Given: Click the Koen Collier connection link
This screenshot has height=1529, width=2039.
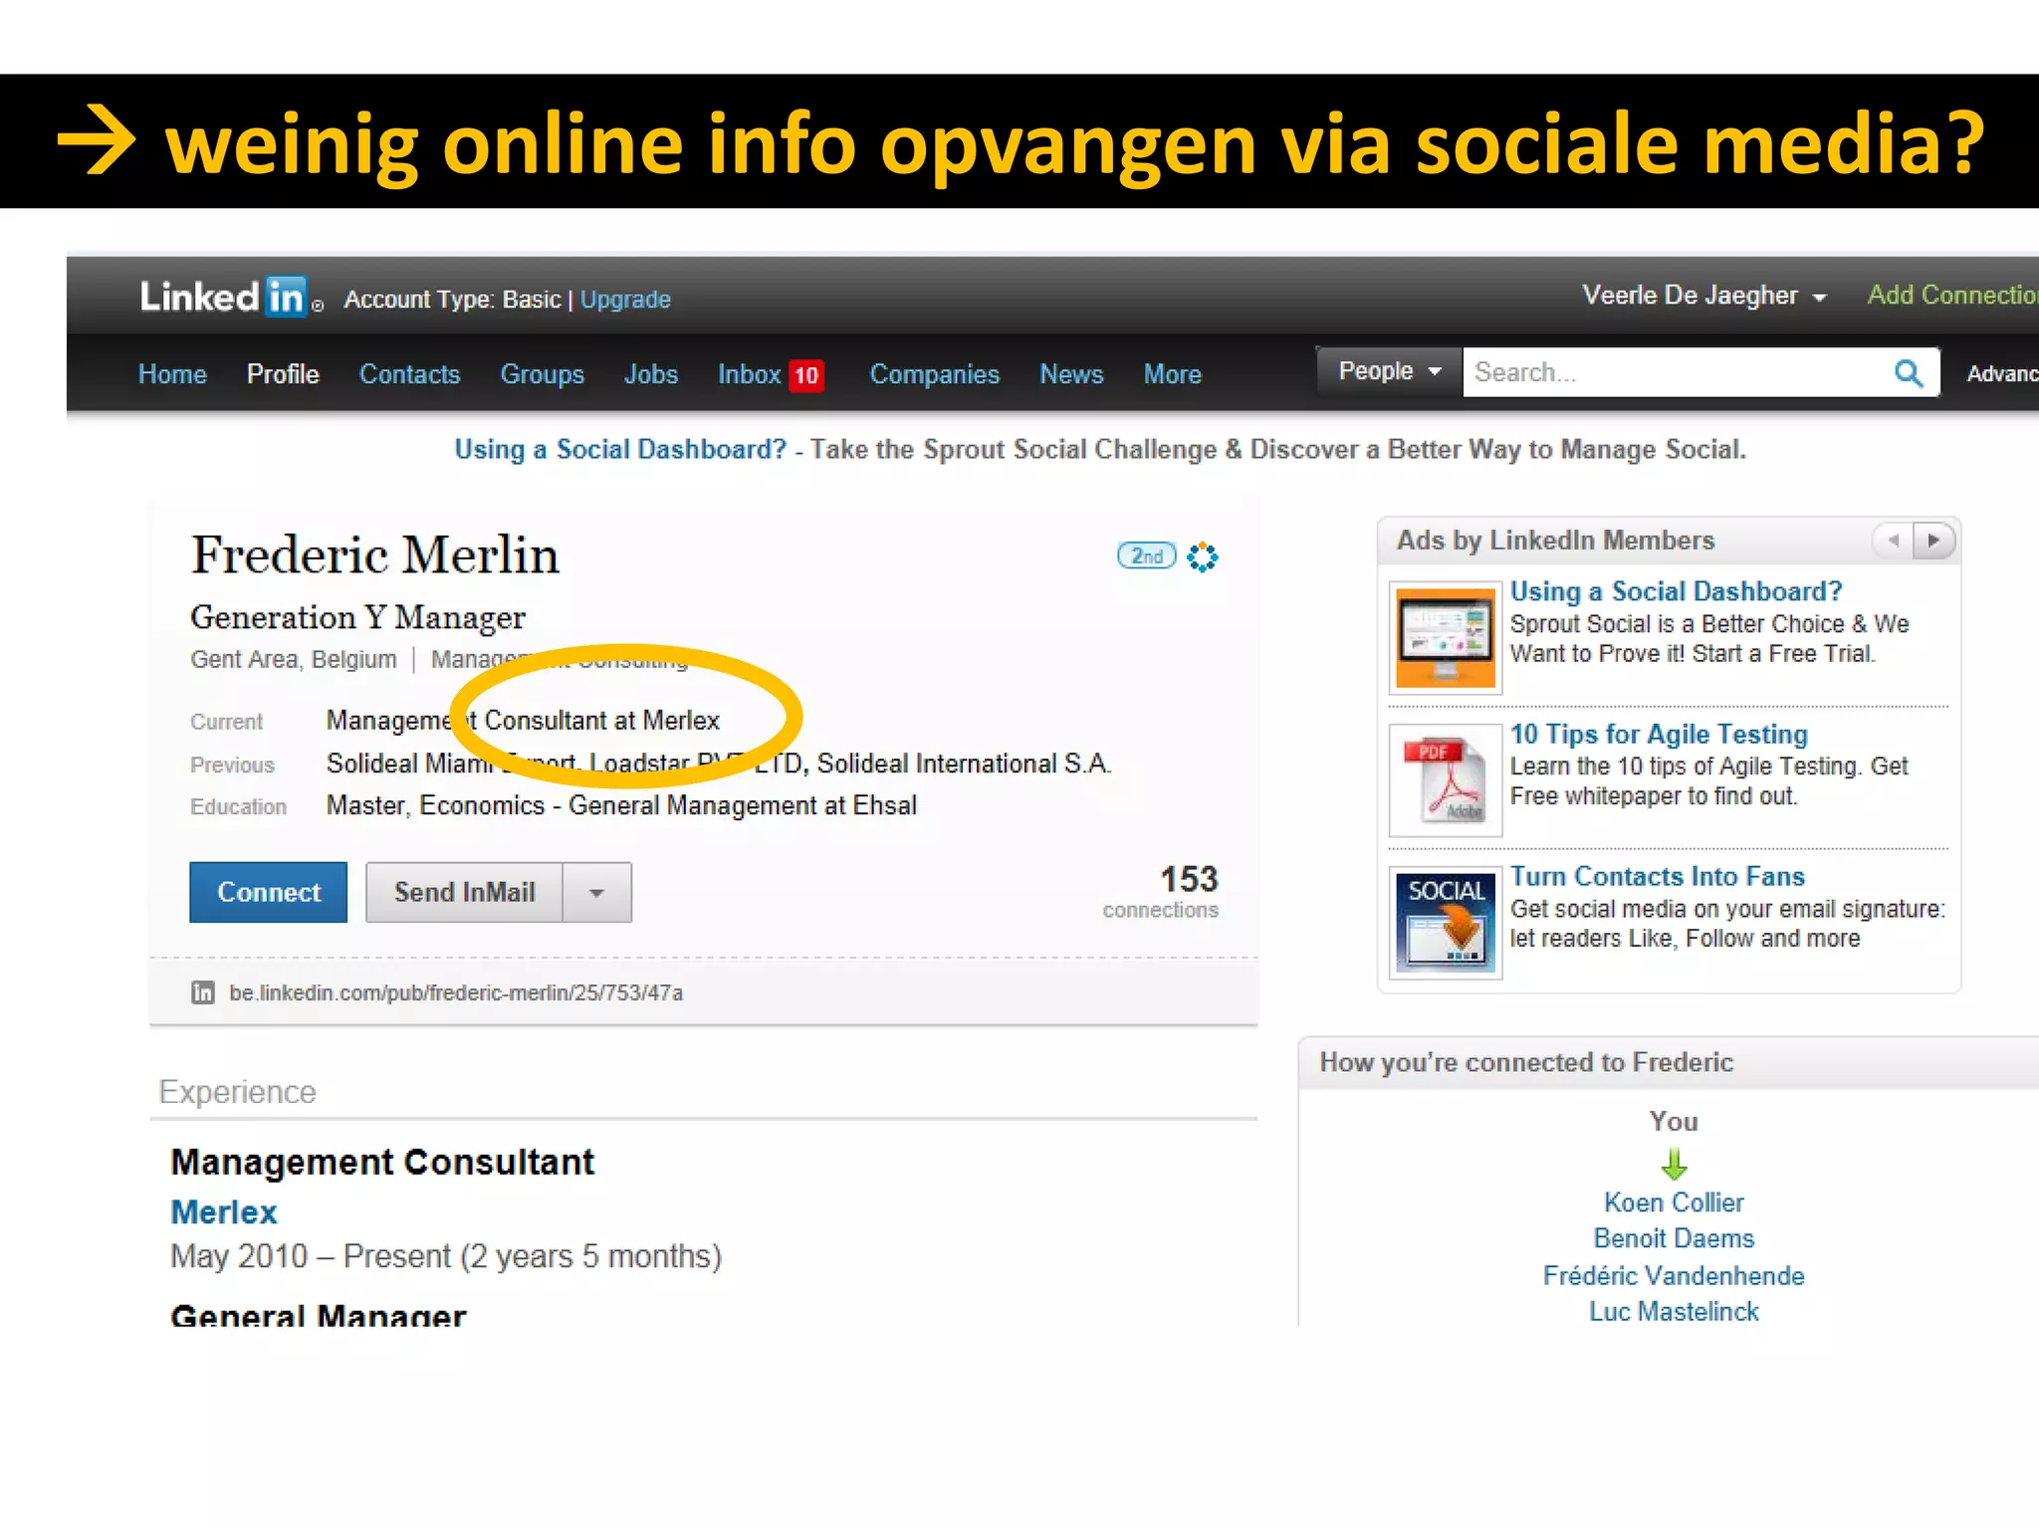Looking at the screenshot, I should (x=1674, y=1202).
